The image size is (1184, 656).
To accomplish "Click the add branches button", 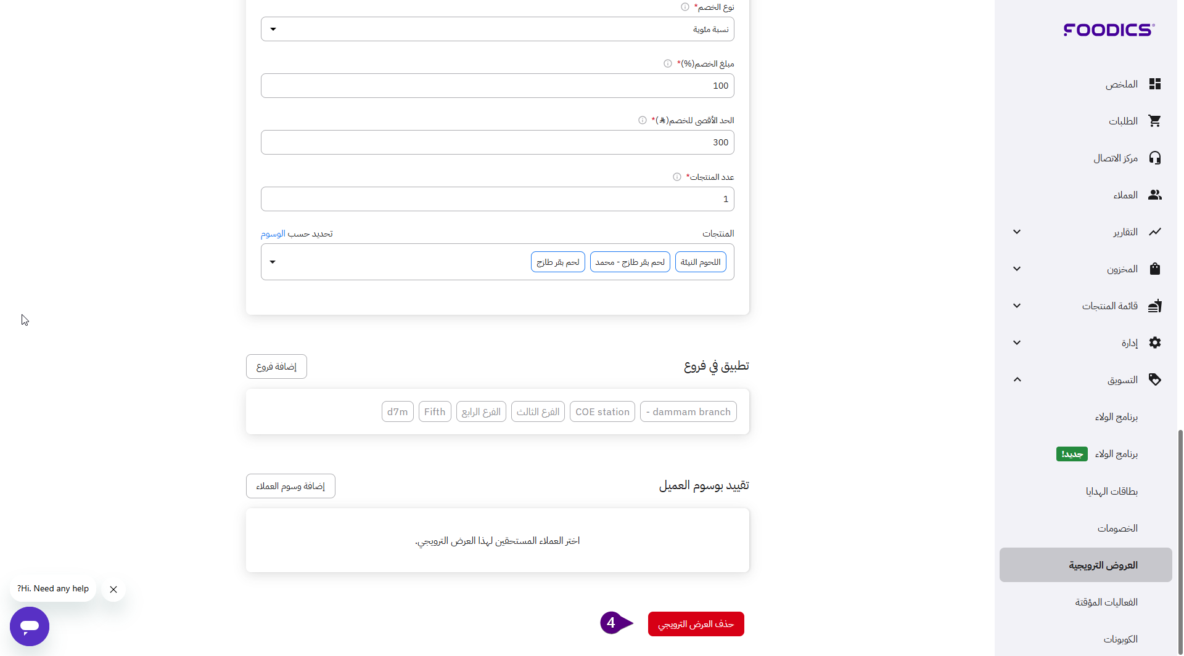I will coord(276,366).
